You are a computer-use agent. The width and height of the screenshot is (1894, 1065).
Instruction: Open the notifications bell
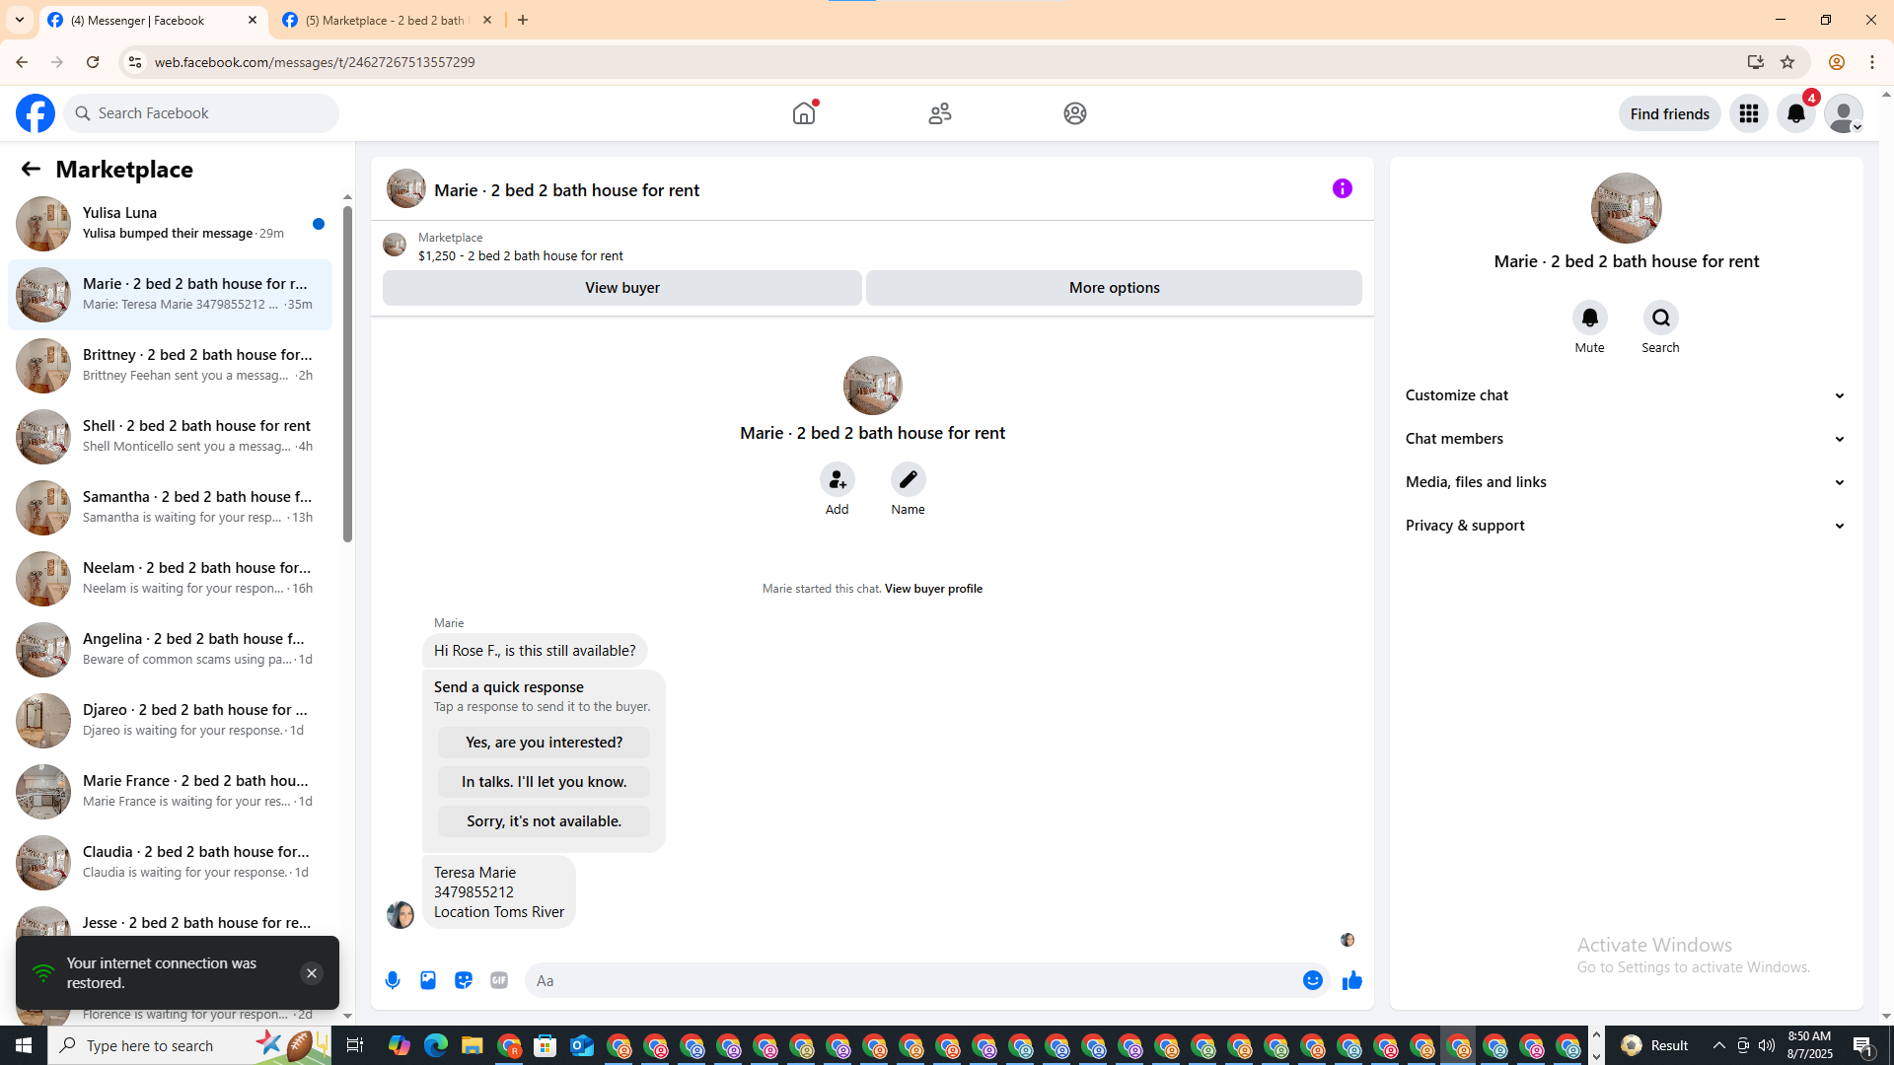[x=1796, y=113]
